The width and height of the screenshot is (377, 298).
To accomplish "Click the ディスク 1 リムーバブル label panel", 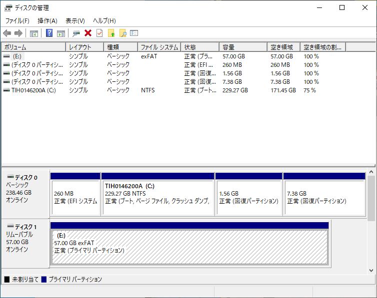I will pos(25,243).
